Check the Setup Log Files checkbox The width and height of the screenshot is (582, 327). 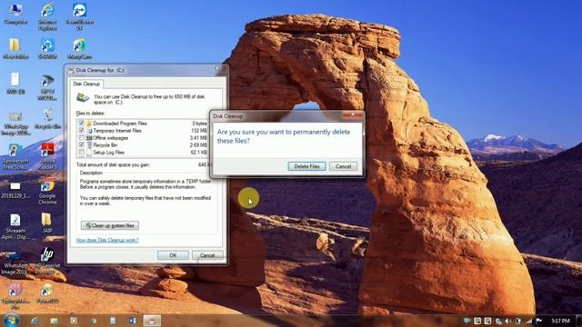[x=81, y=152]
